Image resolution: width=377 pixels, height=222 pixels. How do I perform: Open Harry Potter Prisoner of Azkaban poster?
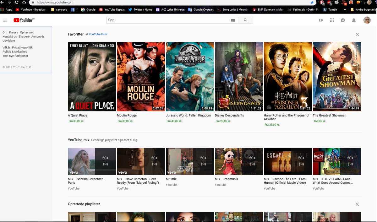pos(288,77)
